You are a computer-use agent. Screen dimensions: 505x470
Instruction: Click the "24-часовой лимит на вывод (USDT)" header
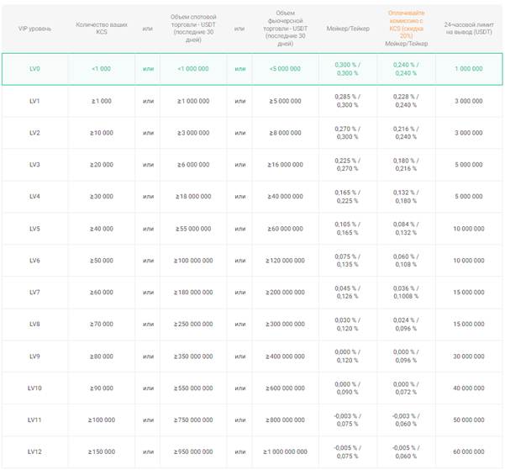pos(469,29)
